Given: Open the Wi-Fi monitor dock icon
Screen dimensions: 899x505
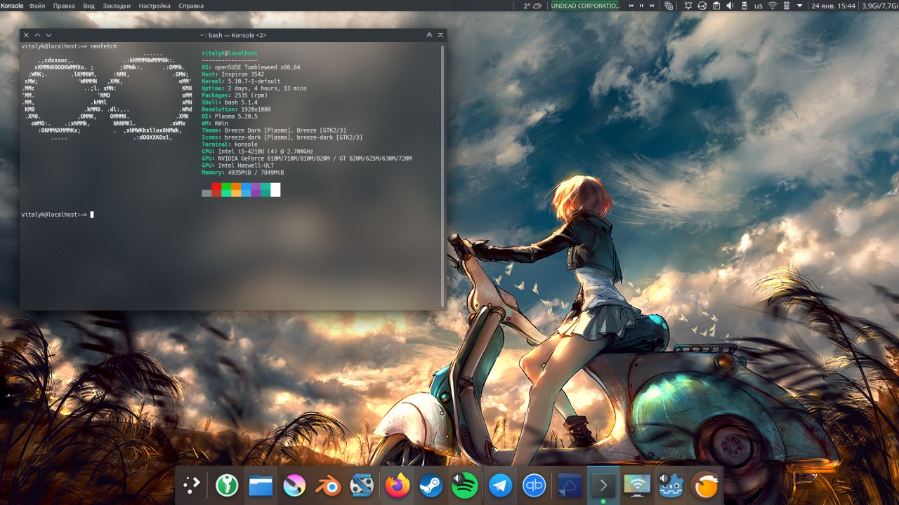Looking at the screenshot, I should (637, 485).
